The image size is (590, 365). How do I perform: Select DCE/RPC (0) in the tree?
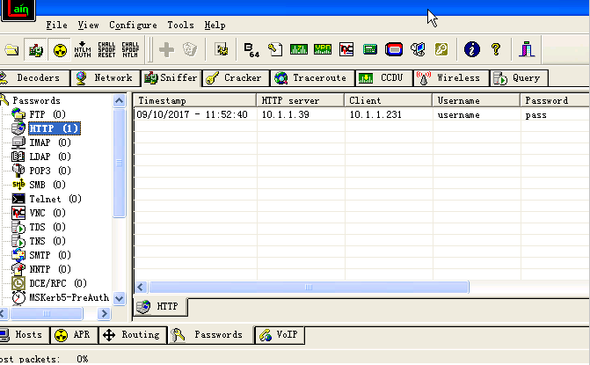(58, 283)
